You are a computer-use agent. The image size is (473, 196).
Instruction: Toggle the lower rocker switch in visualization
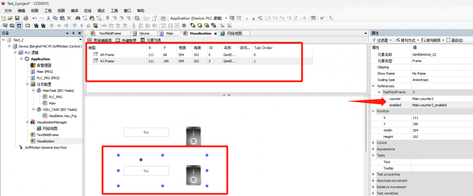pyautogui.click(x=194, y=177)
